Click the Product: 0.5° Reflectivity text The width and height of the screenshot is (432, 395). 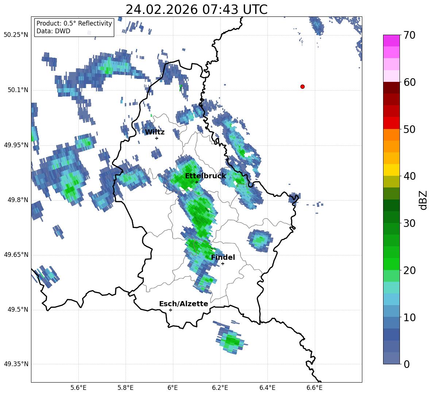(74, 23)
